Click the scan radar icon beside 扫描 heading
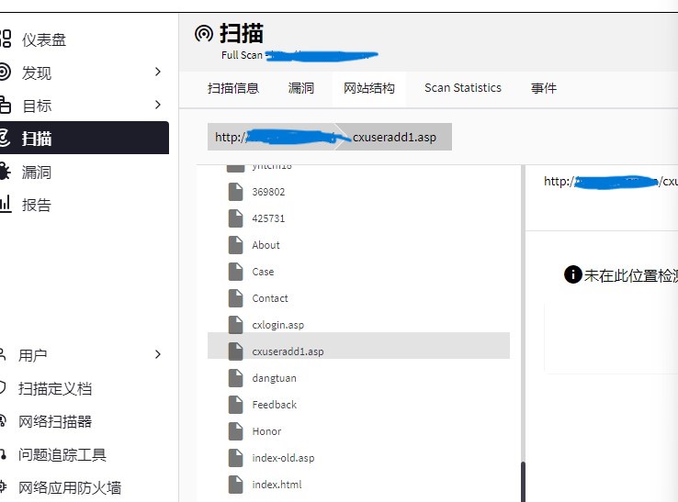This screenshot has width=678, height=502. click(x=204, y=33)
